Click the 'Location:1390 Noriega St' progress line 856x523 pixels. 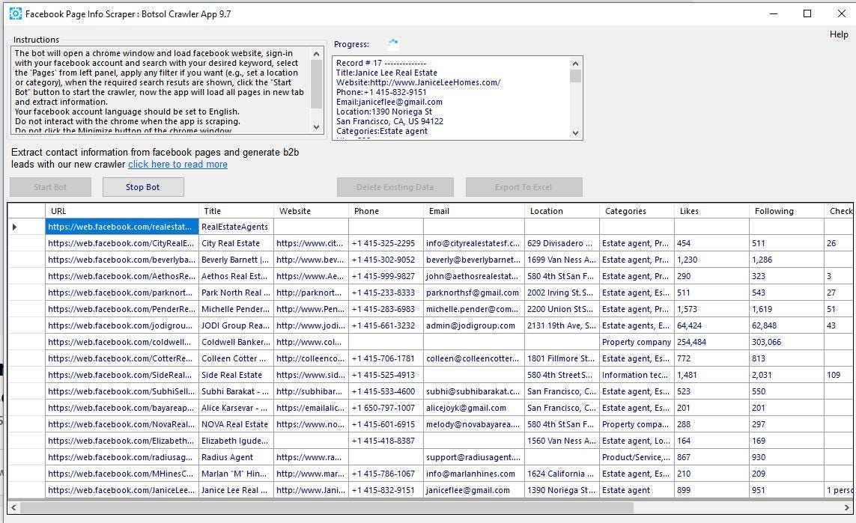(x=383, y=111)
